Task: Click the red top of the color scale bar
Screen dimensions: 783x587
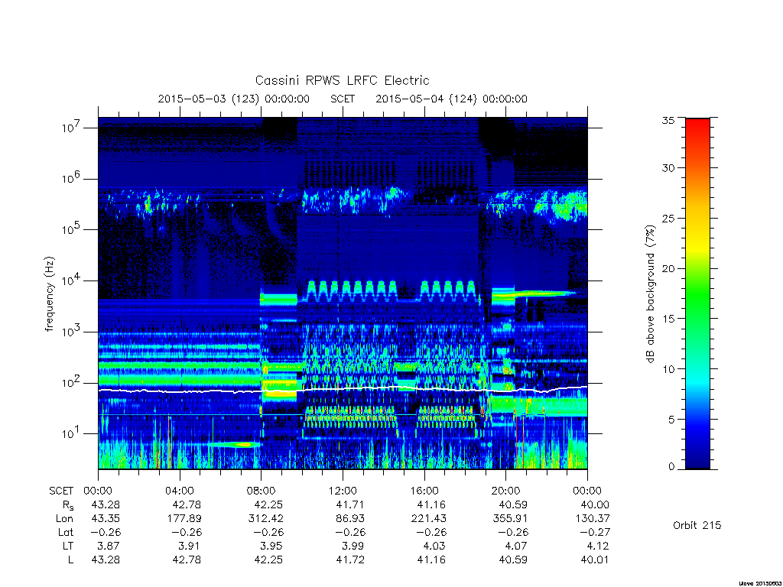Action: coord(697,122)
